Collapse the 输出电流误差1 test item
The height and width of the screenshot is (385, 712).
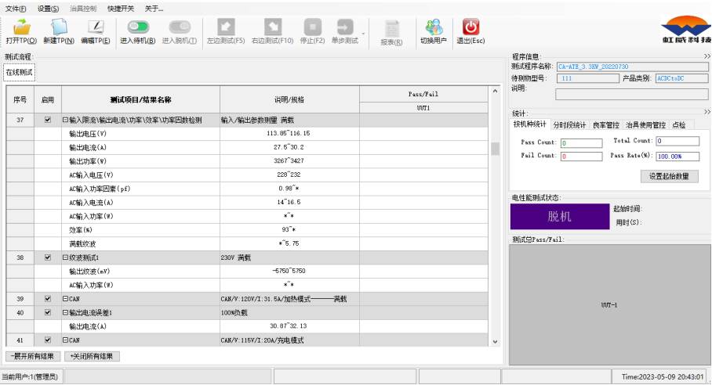click(x=65, y=312)
